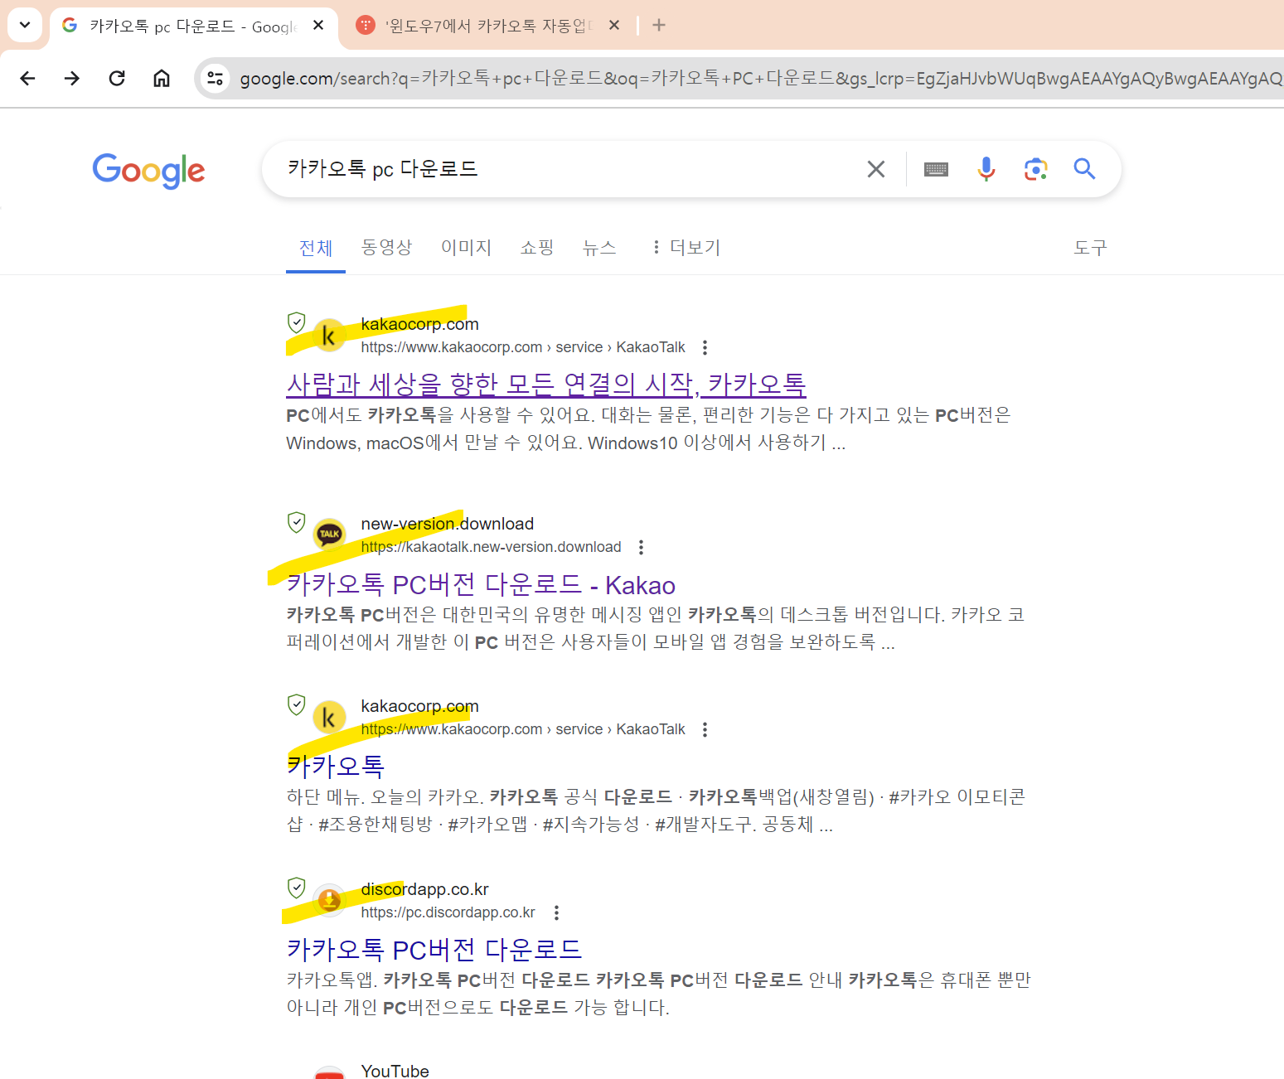Click the first kakaocorp.com yellow k favicon
The width and height of the screenshot is (1284, 1079).
tap(329, 336)
